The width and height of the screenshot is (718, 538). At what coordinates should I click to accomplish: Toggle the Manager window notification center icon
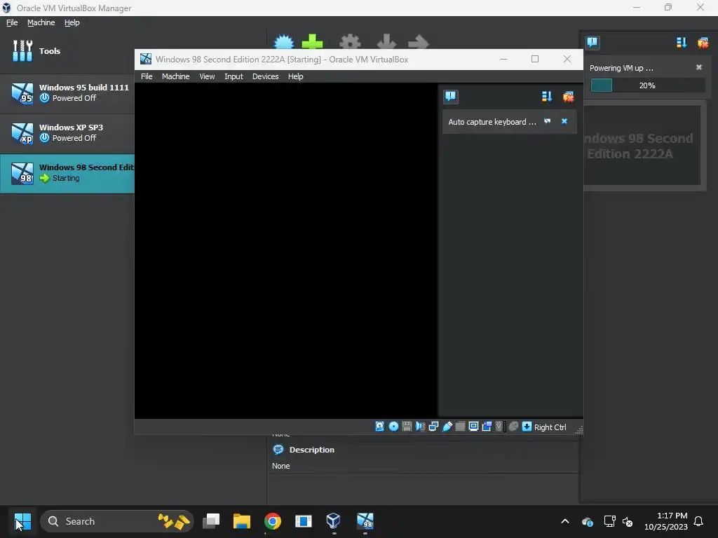coord(592,43)
